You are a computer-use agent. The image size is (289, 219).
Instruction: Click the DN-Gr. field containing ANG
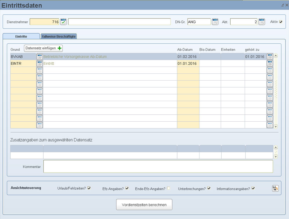pyautogui.click(x=199, y=22)
